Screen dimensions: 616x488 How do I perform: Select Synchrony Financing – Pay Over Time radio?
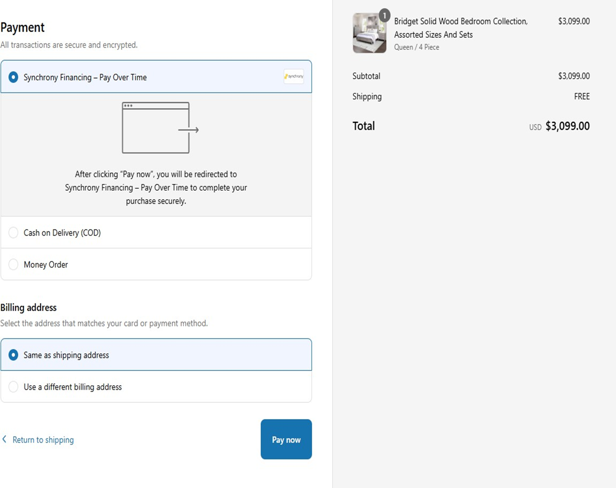(x=14, y=77)
